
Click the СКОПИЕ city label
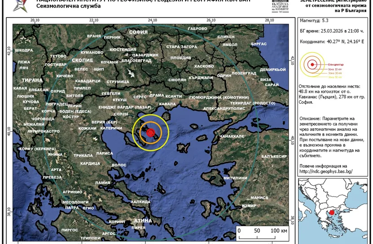[x=82, y=60]
